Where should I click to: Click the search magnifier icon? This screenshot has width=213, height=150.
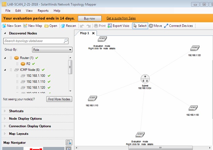click(x=66, y=41)
